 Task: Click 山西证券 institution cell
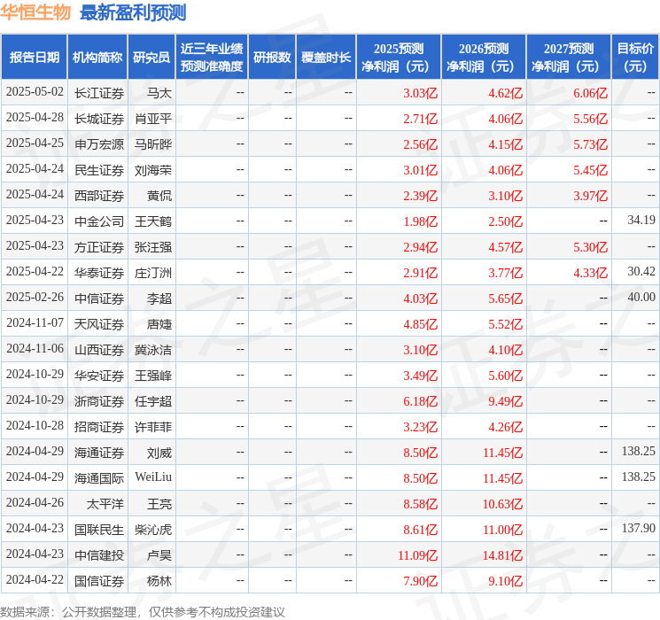pos(99,350)
